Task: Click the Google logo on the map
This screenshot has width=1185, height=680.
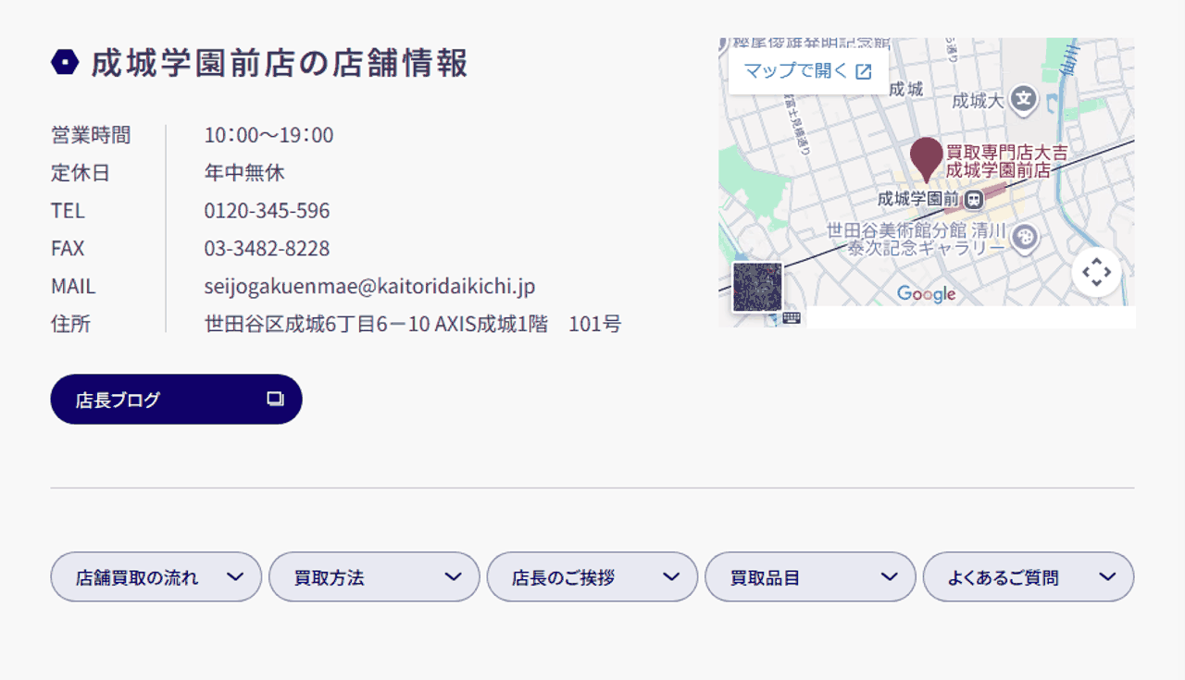Action: coord(926,294)
